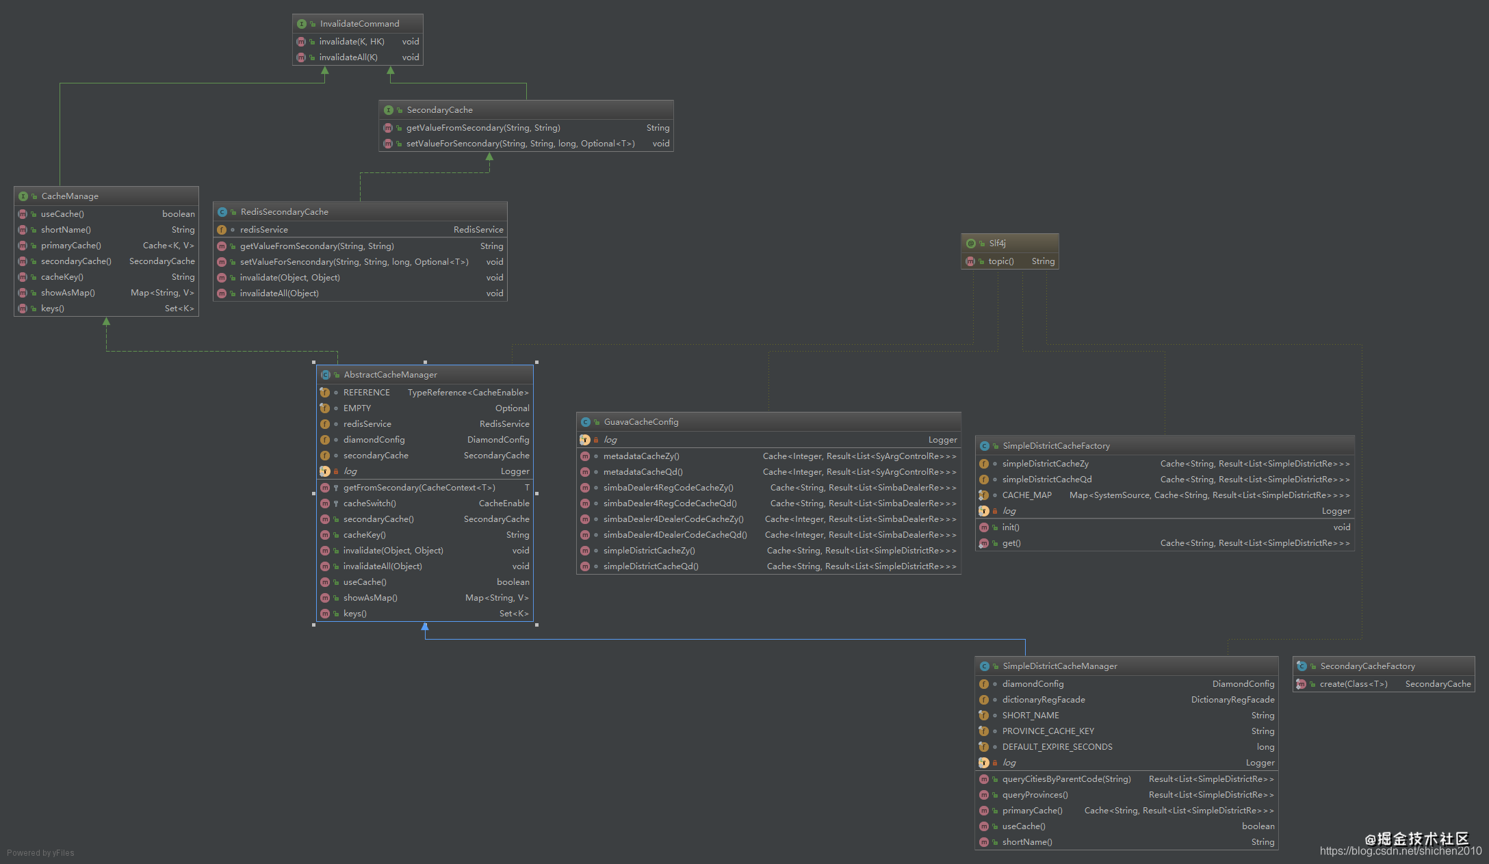Click the SimpleDistrictCacheManager class icon
Viewport: 1489px width, 864px height.
pos(985,666)
